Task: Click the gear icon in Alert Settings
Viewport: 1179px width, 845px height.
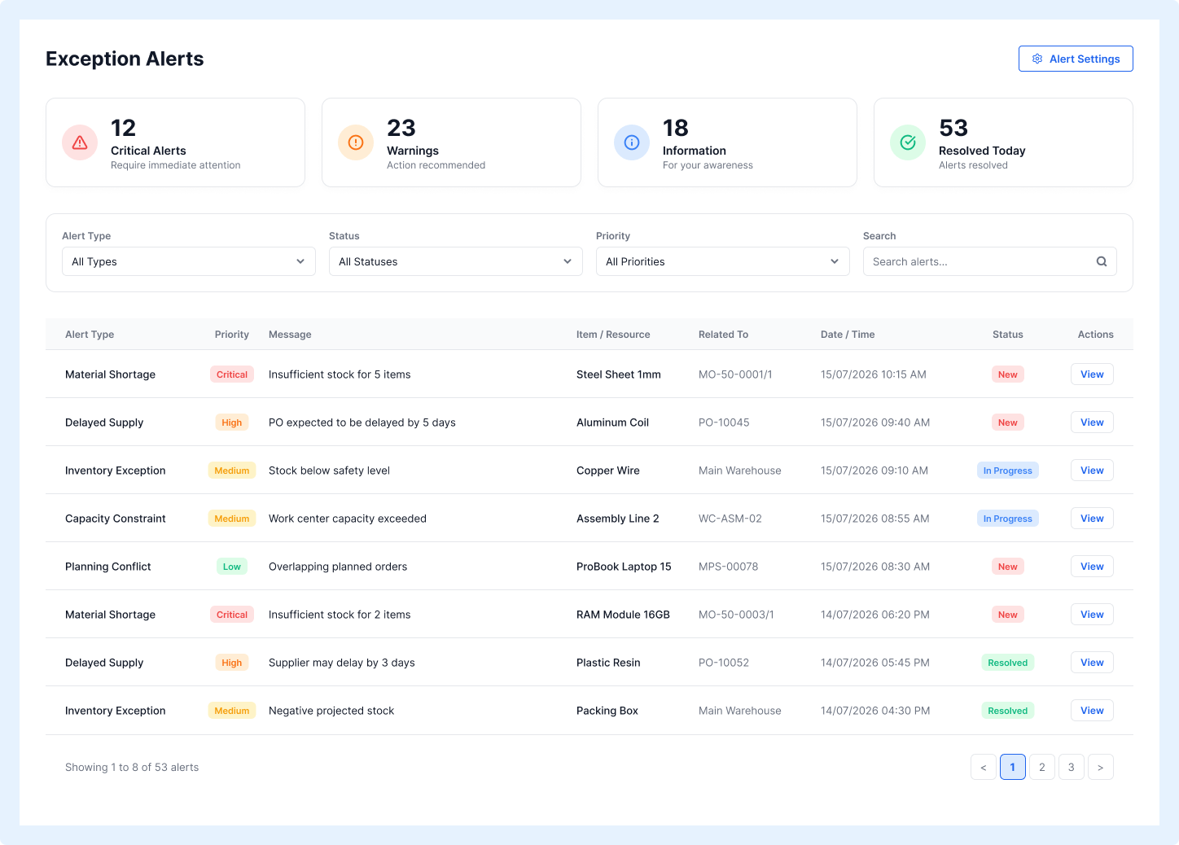Action: point(1037,59)
